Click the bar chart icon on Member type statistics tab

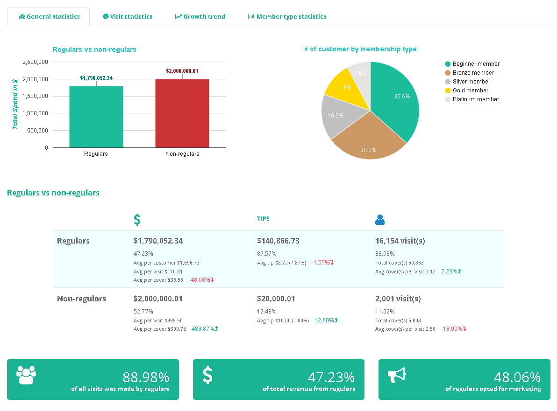tap(251, 16)
